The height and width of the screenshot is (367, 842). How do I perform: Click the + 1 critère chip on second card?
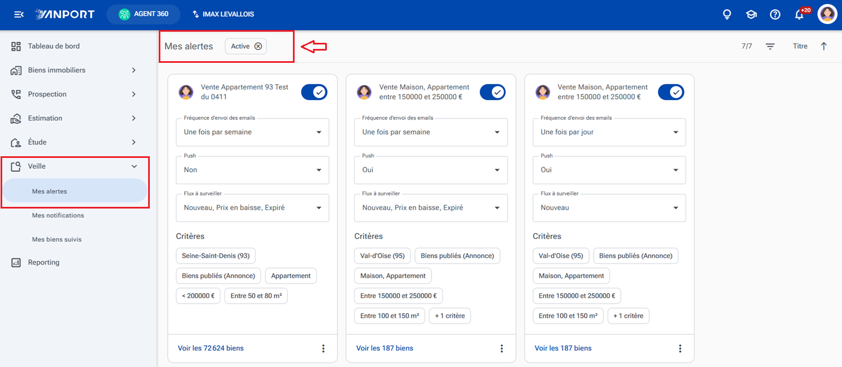pos(450,316)
